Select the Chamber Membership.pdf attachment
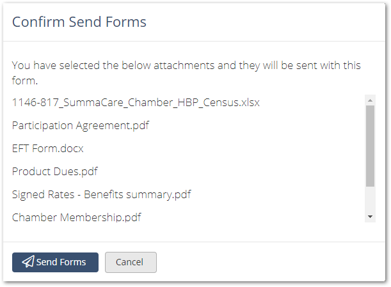The height and width of the screenshot is (287, 391). pos(77,217)
